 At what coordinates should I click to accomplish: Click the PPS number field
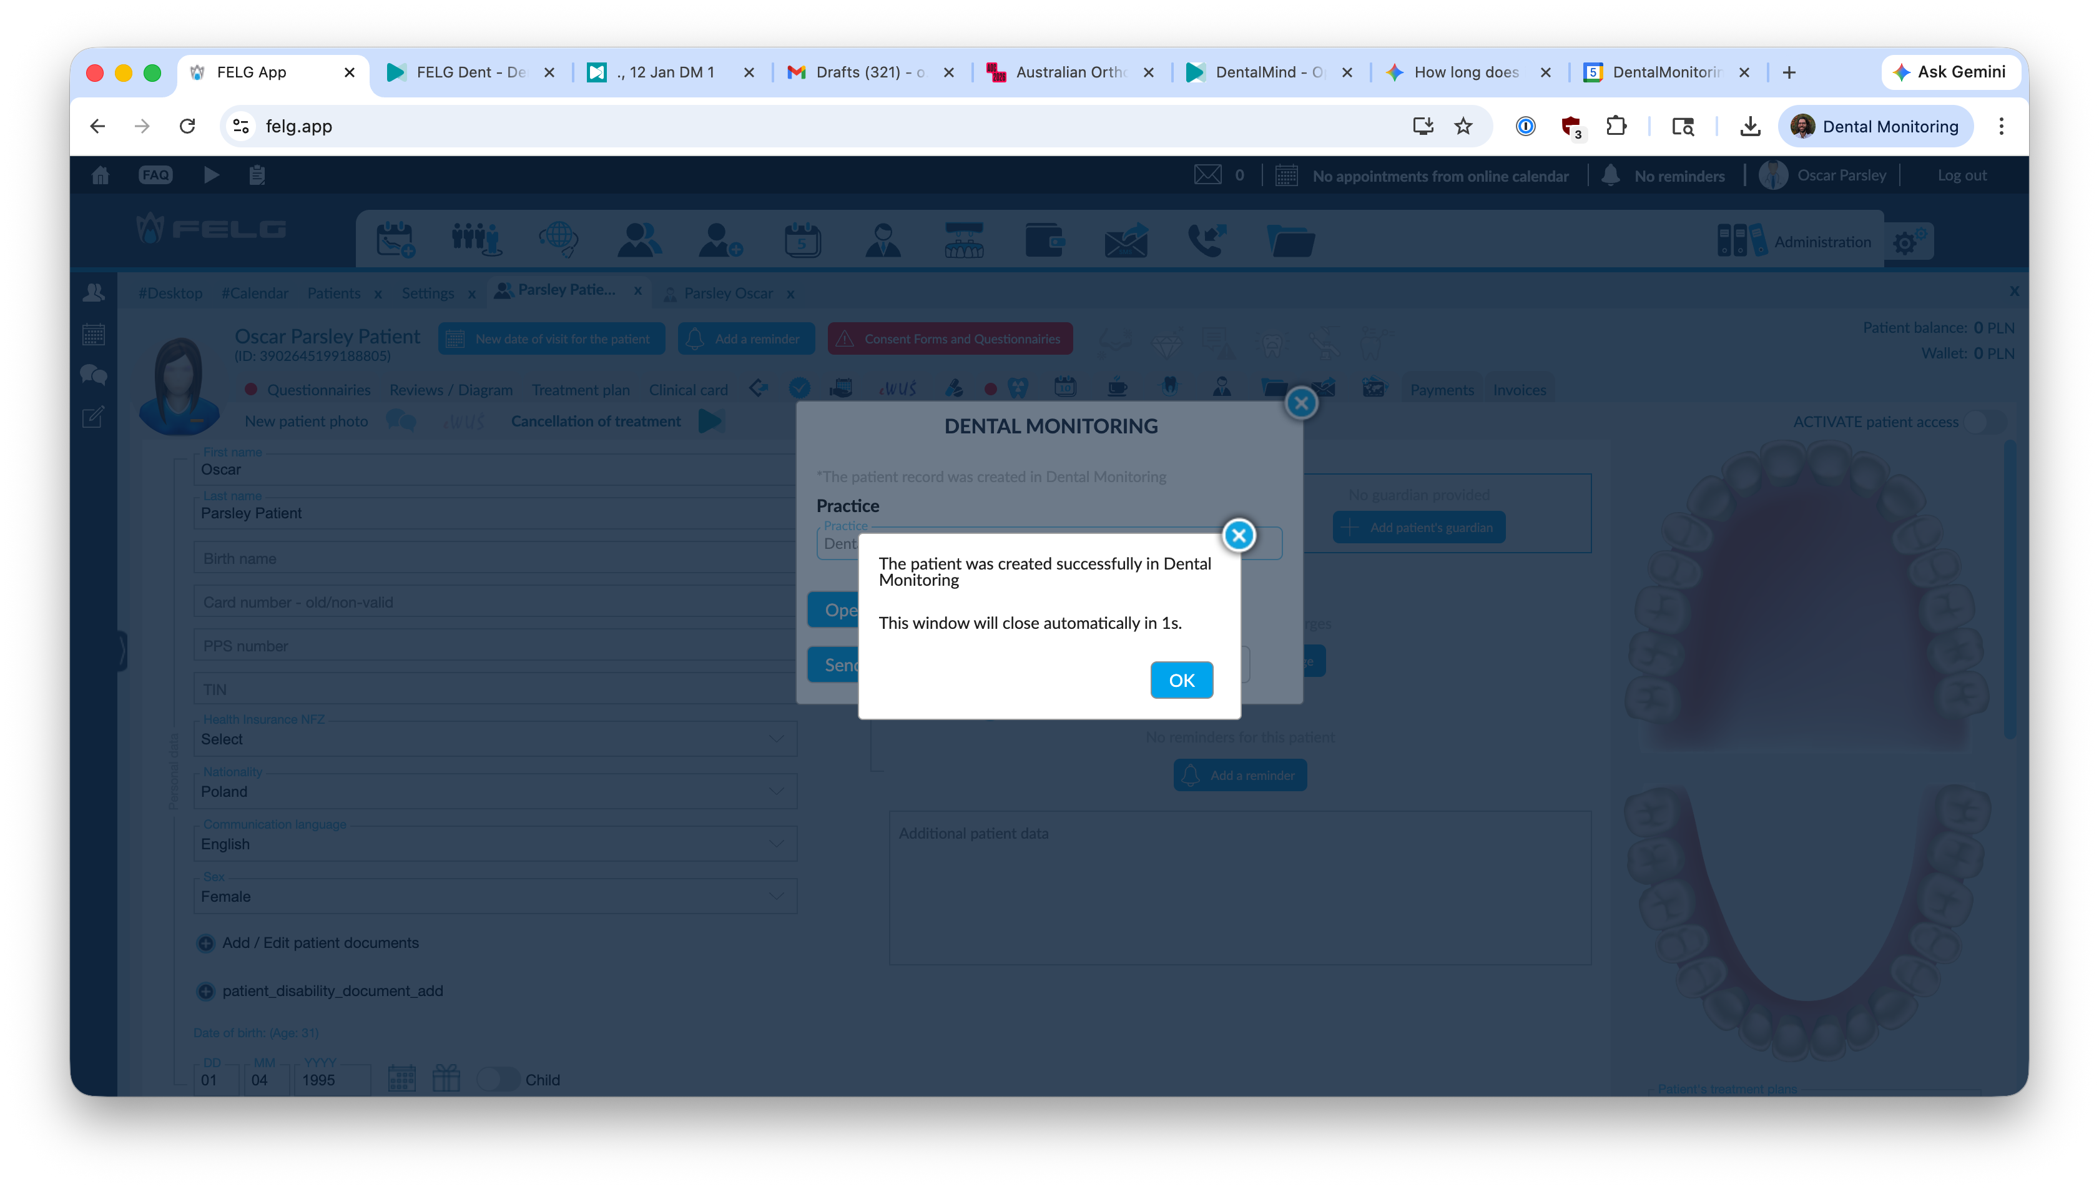pyautogui.click(x=494, y=645)
